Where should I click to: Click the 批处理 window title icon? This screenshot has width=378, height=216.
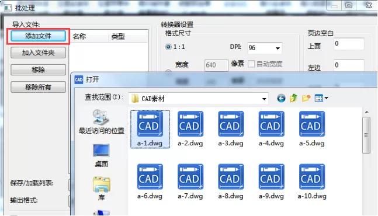pyautogui.click(x=8, y=8)
